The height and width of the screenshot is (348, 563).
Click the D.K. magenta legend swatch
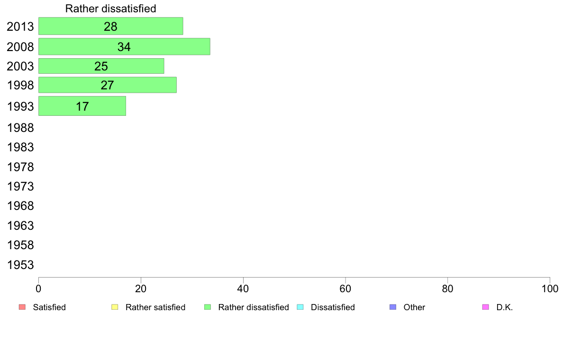[485, 307]
